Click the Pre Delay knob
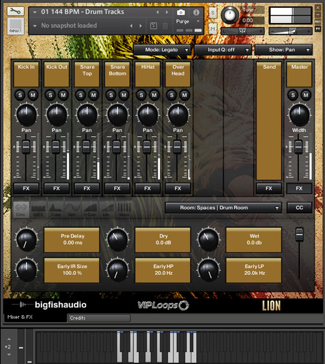The height and width of the screenshot is (364, 325). tap(26, 239)
